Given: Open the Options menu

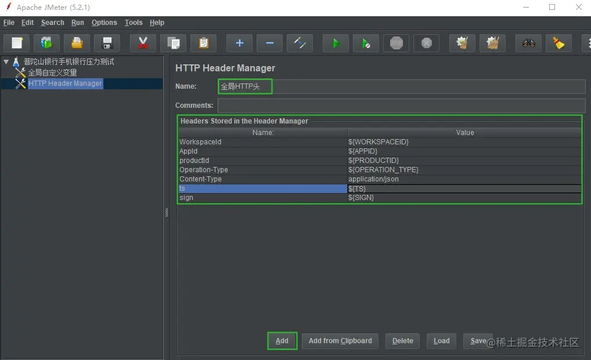Looking at the screenshot, I should (x=104, y=23).
